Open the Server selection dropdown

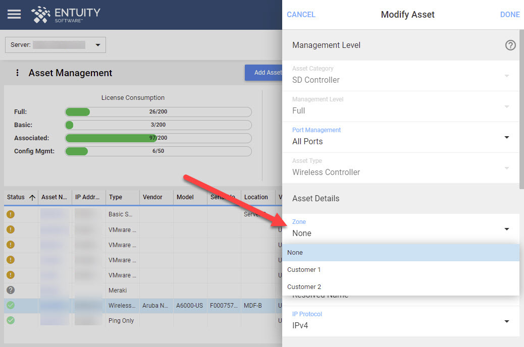click(x=97, y=45)
